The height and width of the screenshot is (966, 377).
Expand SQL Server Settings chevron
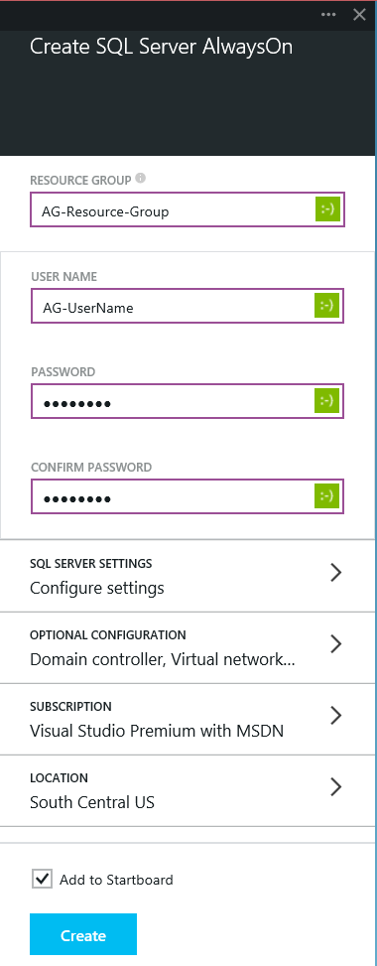click(x=335, y=573)
